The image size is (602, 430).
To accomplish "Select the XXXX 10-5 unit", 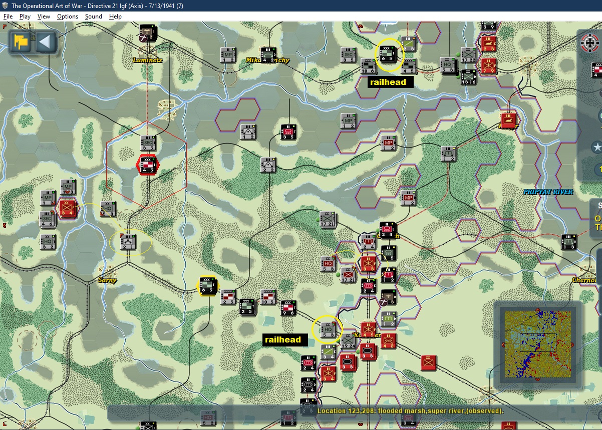I will pyautogui.click(x=268, y=297).
